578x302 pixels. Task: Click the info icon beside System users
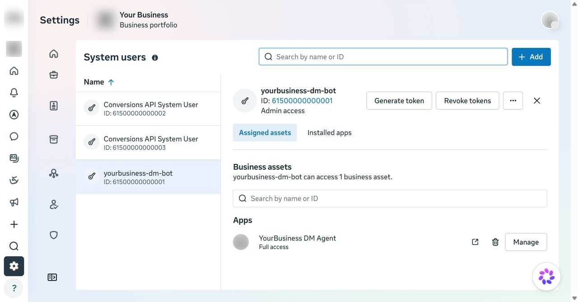coord(155,58)
